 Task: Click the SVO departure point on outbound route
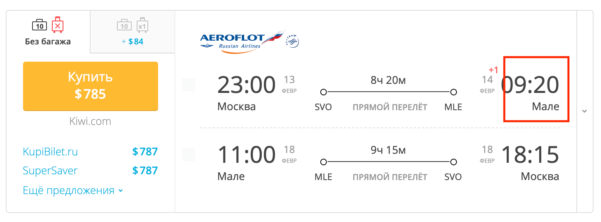point(324,92)
